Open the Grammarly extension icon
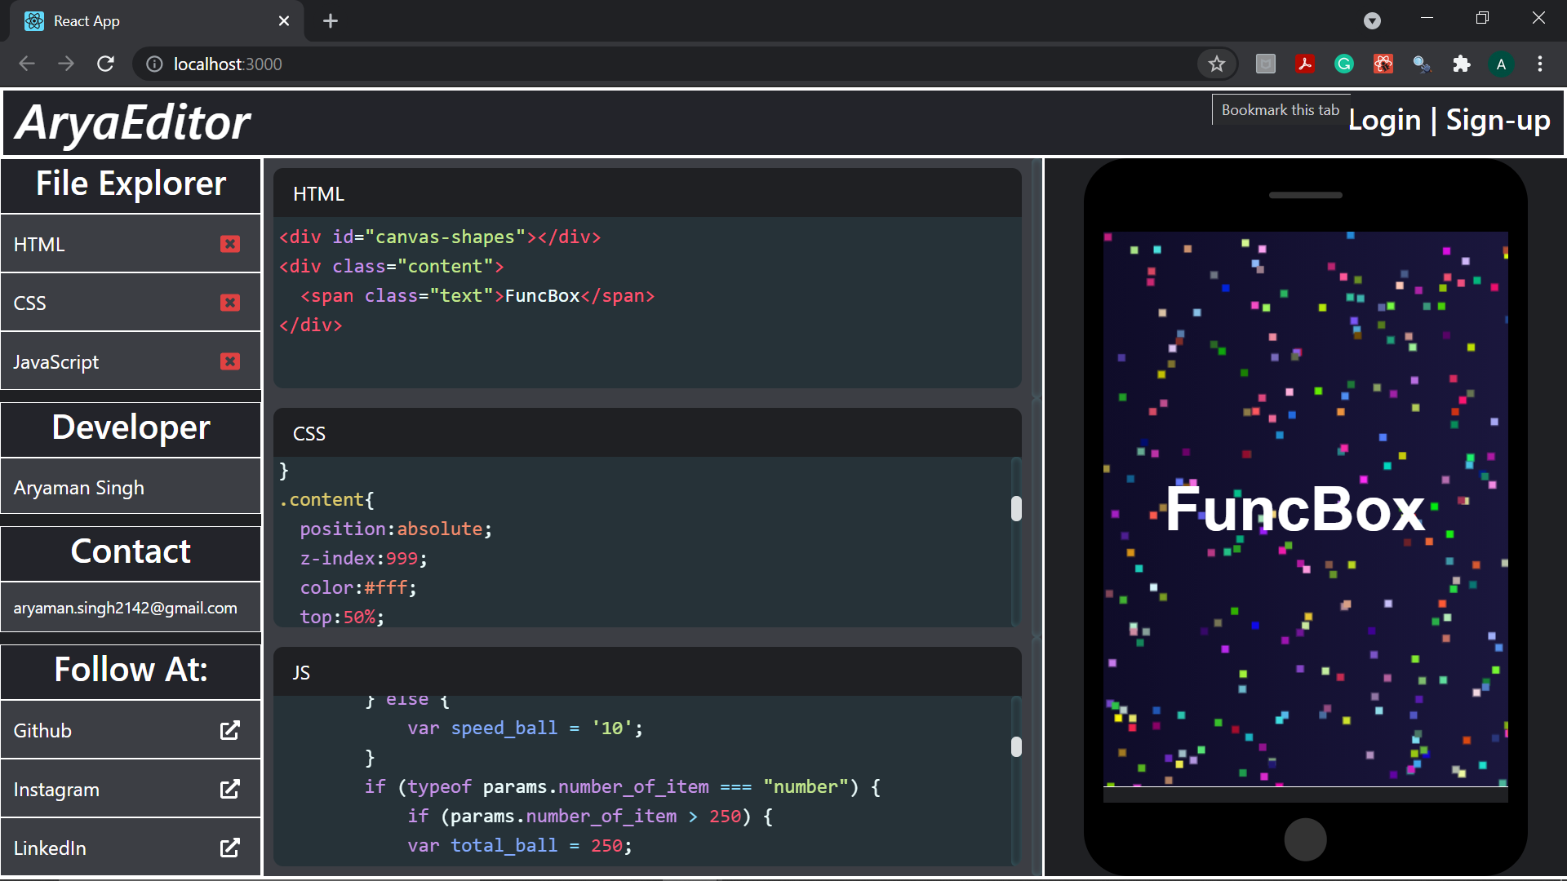 click(x=1344, y=64)
